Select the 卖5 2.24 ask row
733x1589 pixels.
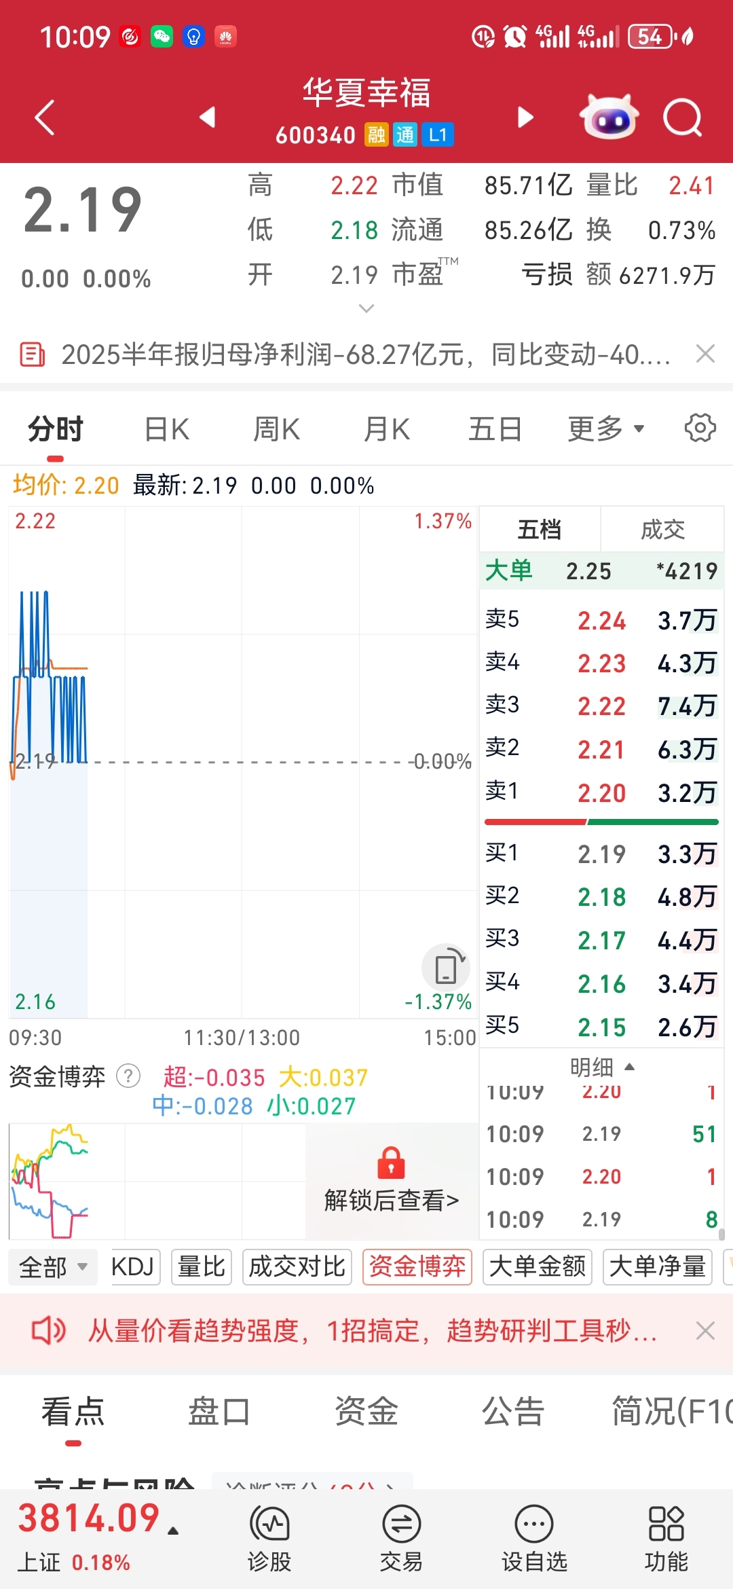point(601,620)
